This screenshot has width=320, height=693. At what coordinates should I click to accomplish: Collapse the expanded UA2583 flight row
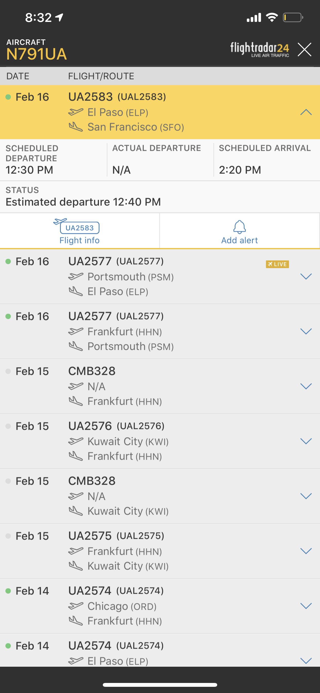coord(306,112)
